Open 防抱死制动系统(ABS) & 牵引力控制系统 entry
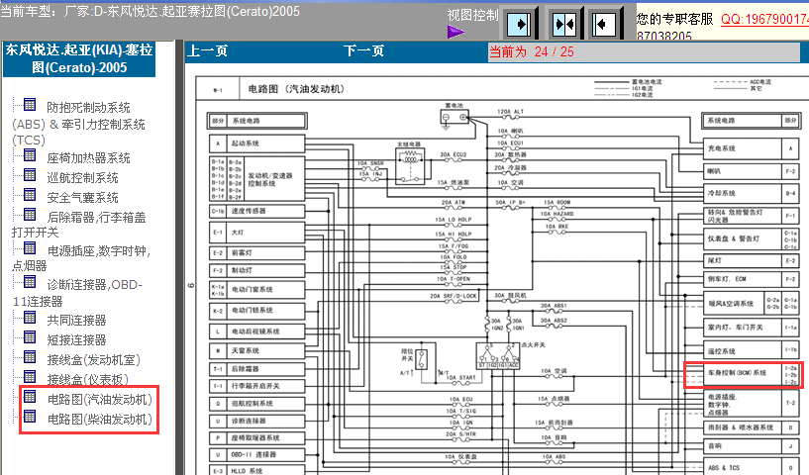The image size is (809, 475). click(79, 124)
